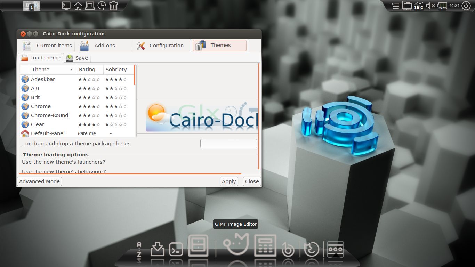Open the Load theme sub-tab
Screen dimensions: 475x267
coord(41,58)
